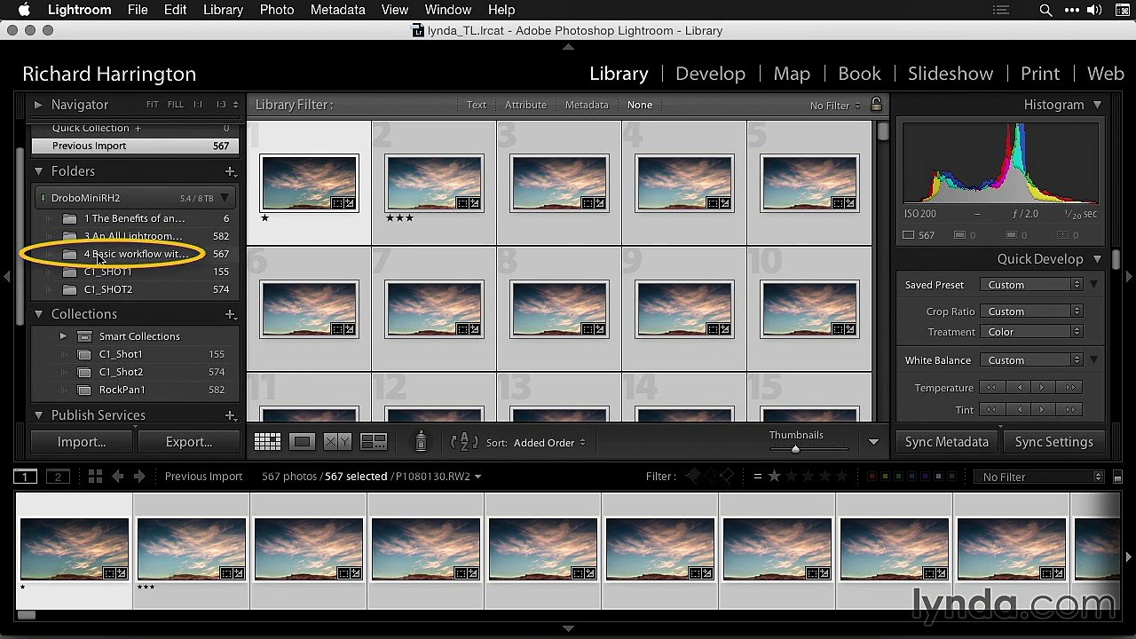Image resolution: width=1136 pixels, height=639 pixels.
Task: Toggle A-Z sort direction icon
Action: tap(465, 442)
